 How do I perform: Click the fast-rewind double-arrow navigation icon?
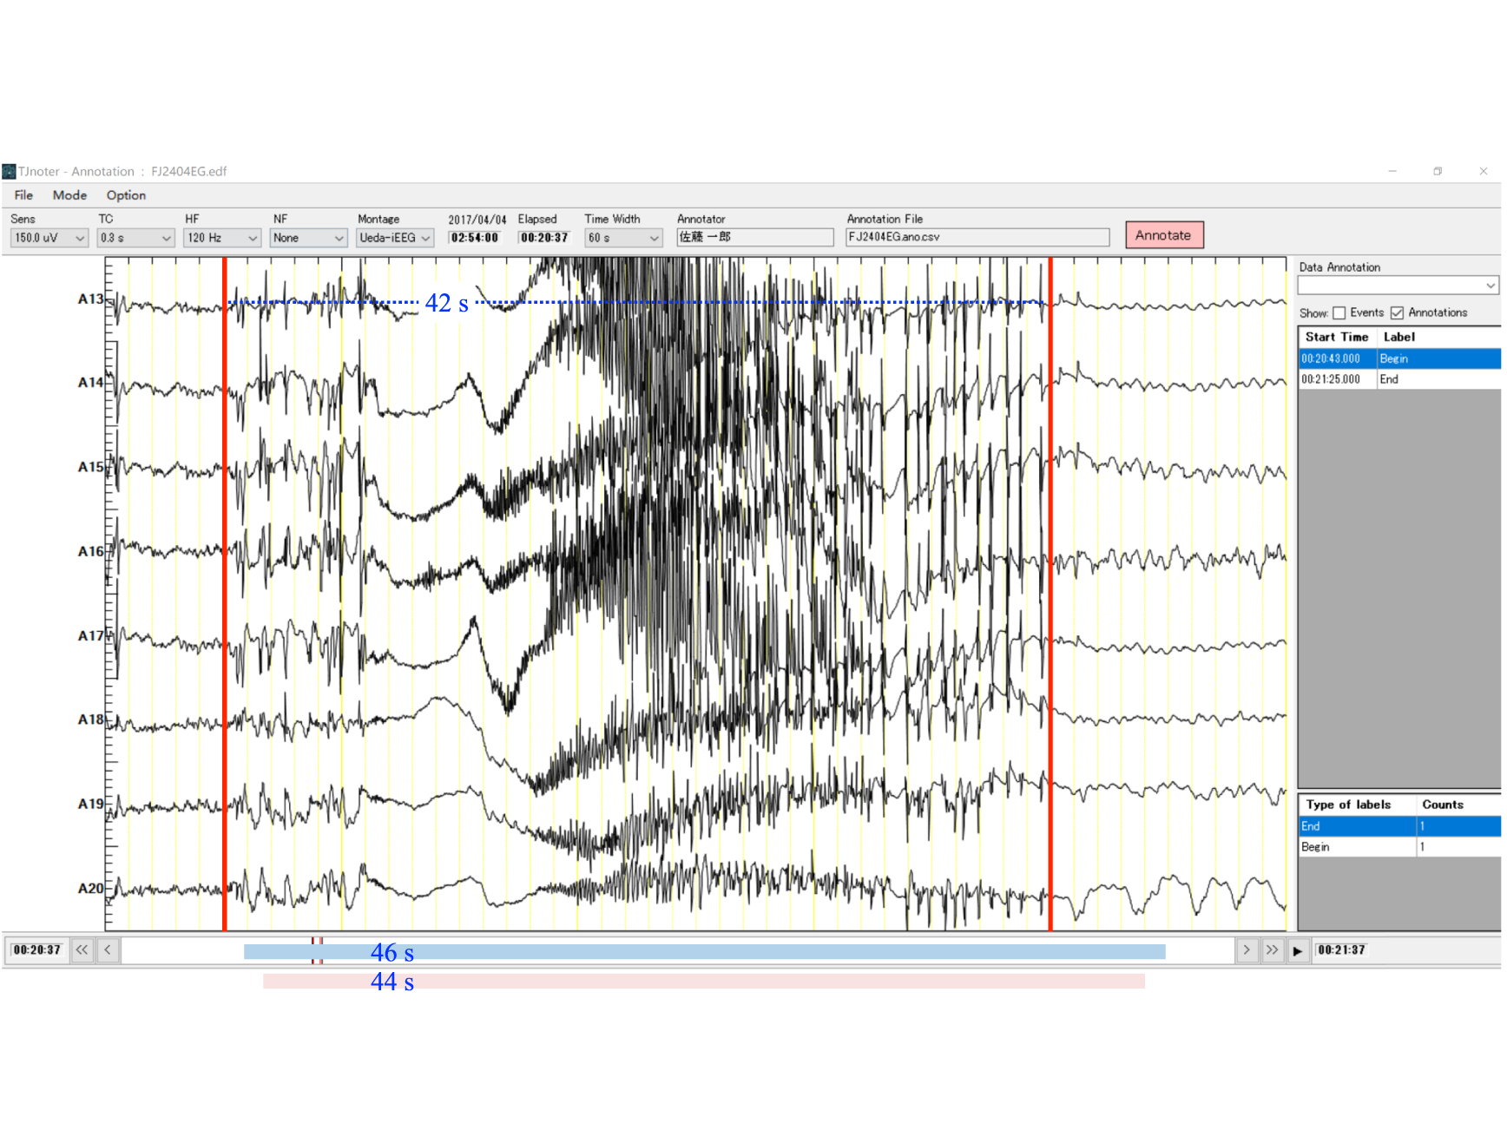(82, 950)
